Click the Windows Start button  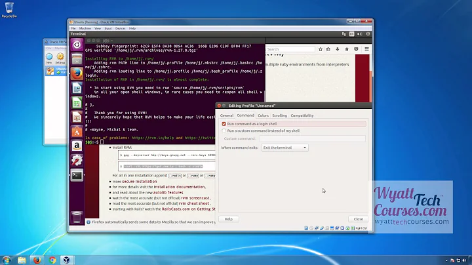7,260
